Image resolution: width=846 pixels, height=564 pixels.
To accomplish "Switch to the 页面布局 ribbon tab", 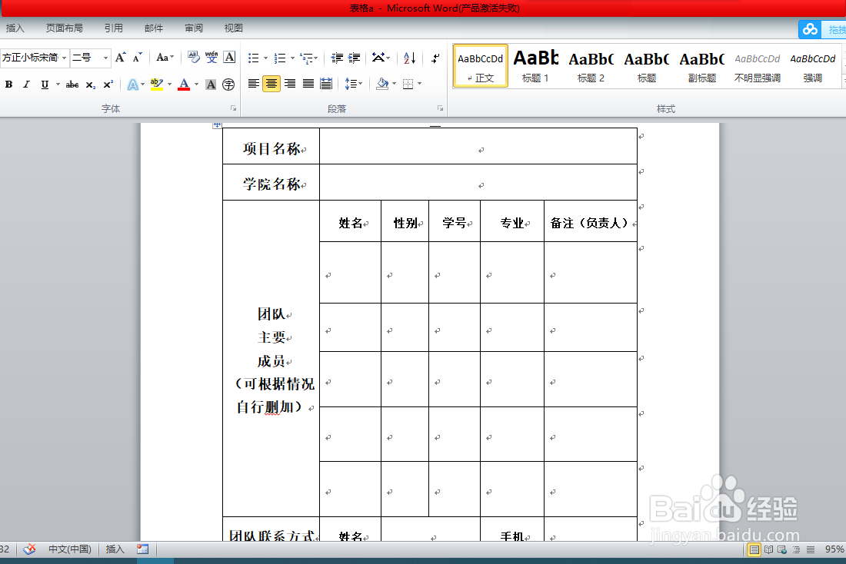I will point(64,28).
